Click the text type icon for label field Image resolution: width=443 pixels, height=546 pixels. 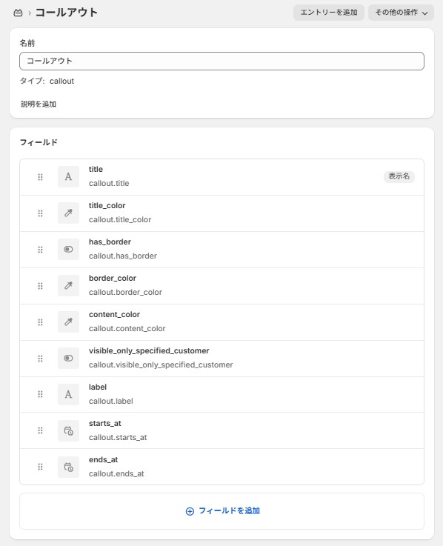coord(68,395)
